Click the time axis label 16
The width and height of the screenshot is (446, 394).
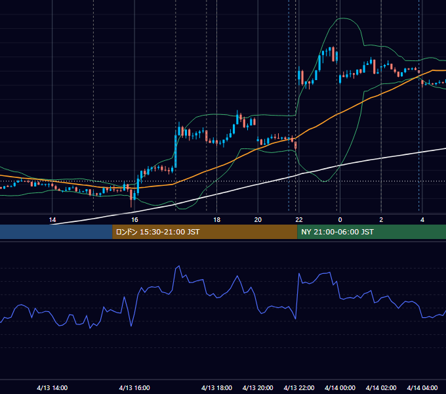coord(134,220)
